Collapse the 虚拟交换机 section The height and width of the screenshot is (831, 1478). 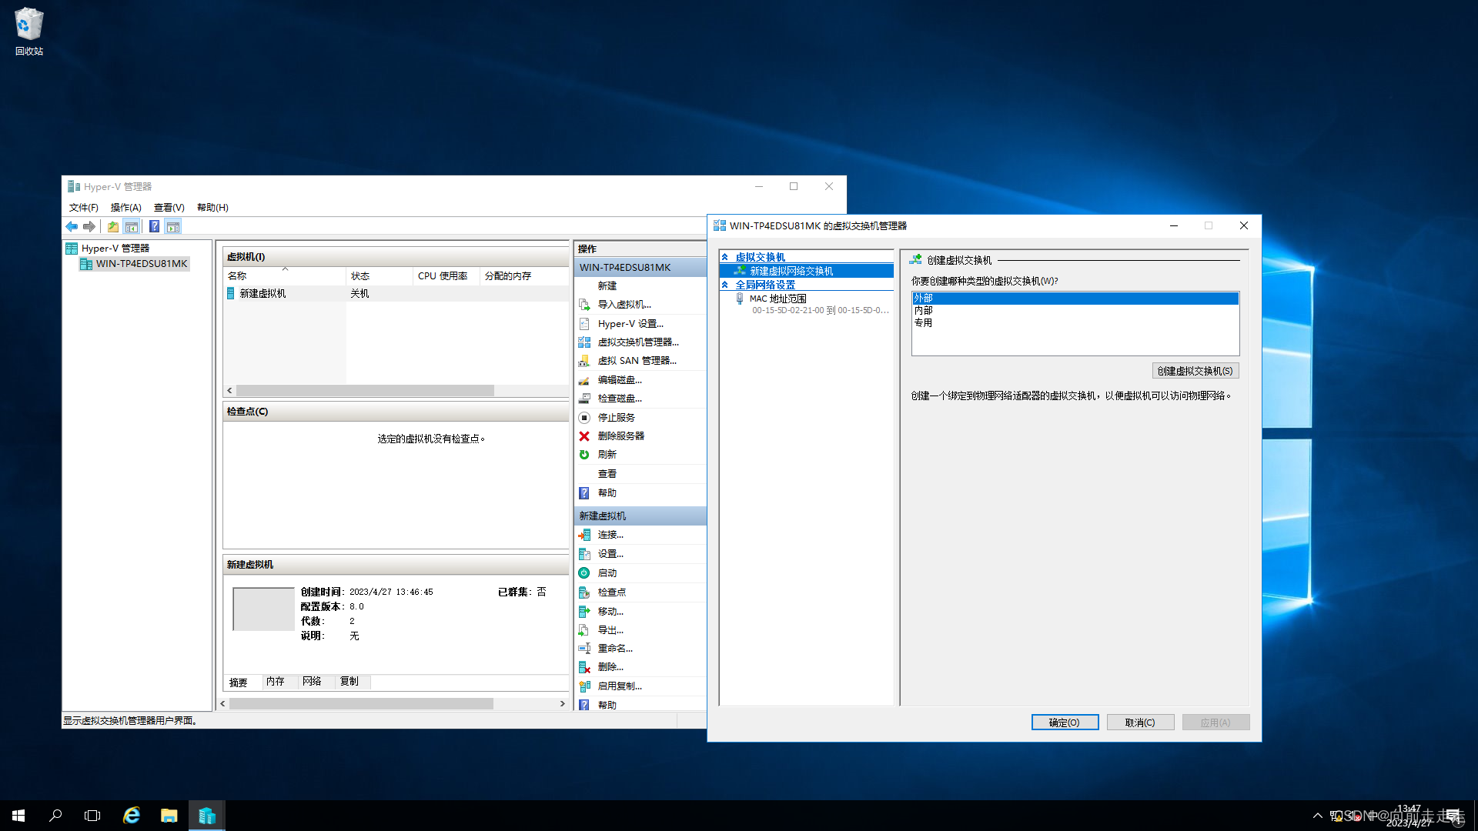[725, 257]
